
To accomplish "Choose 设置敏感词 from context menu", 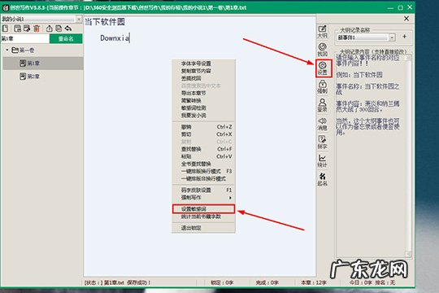I will point(203,209).
